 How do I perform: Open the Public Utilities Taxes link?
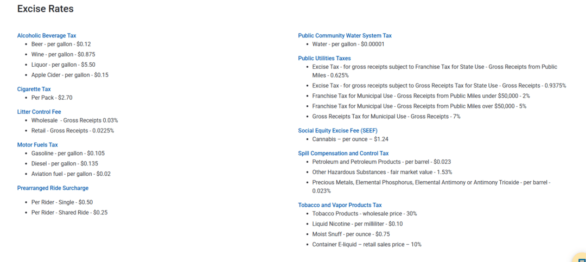tap(324, 58)
